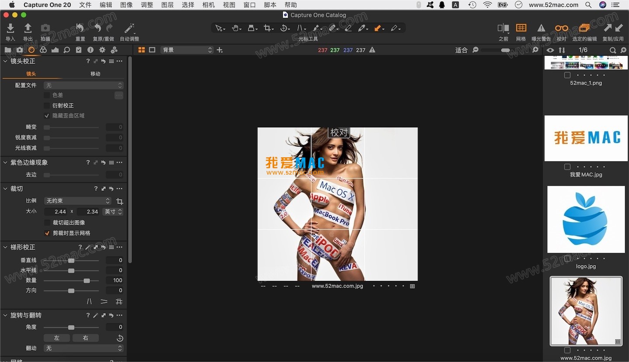The height and width of the screenshot is (362, 629).
Task: Open the 文件 menu
Action: 85,5
